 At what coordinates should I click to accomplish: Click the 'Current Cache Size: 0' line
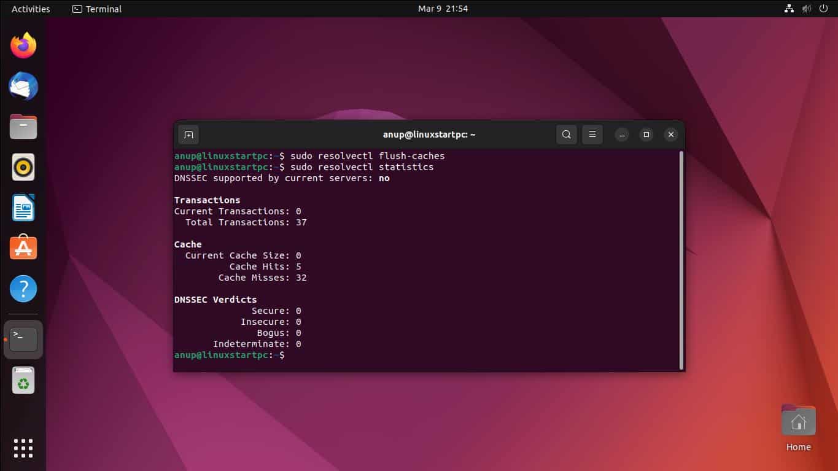pos(243,255)
